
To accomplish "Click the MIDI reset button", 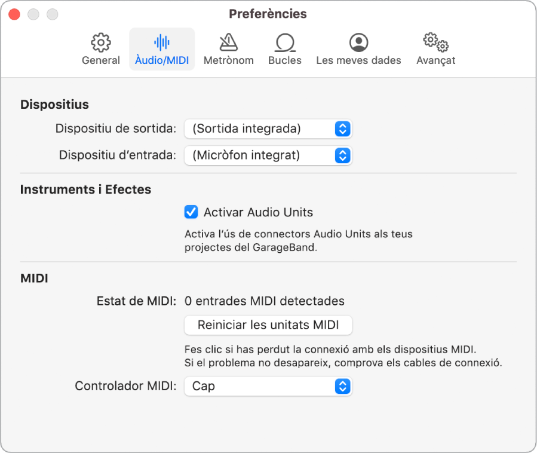I will 268,325.
